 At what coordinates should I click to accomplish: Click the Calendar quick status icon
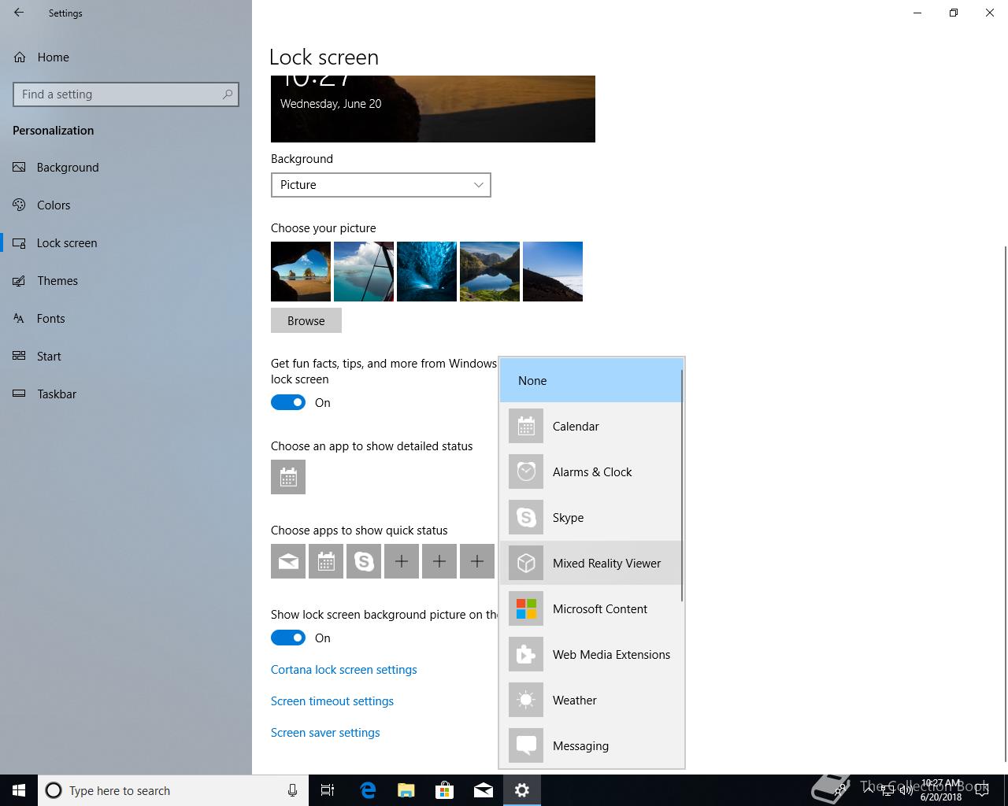click(326, 561)
